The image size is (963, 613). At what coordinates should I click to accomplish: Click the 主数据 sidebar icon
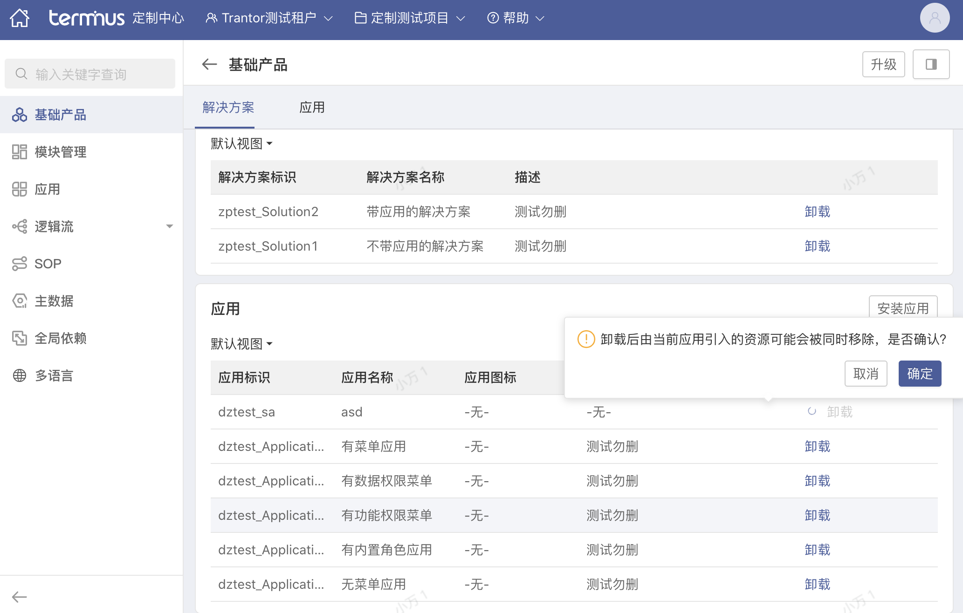coord(19,301)
